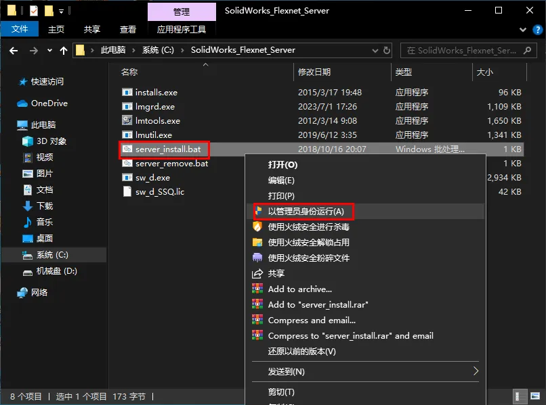The width and height of the screenshot is (546, 405).
Task: Expand the ribbon chevron
Action: [523, 30]
